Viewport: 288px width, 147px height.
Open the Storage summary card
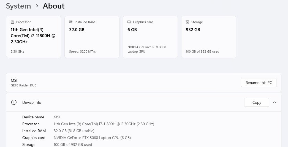(209, 37)
